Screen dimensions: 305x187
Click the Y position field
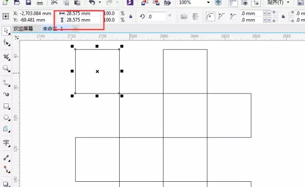click(x=35, y=20)
